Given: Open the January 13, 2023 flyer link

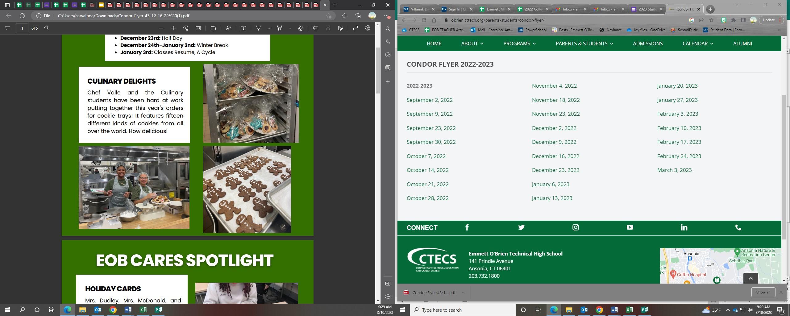Looking at the screenshot, I should [x=552, y=198].
